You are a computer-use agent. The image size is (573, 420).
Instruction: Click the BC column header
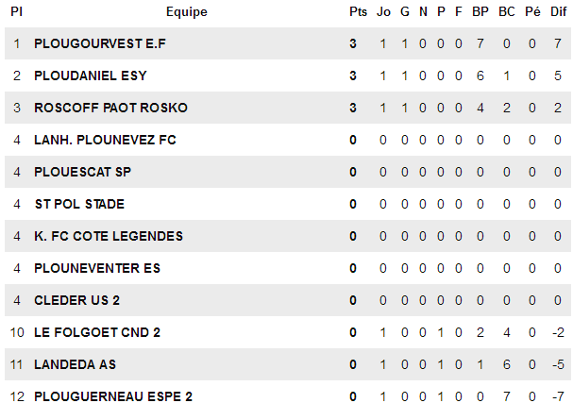tap(507, 11)
